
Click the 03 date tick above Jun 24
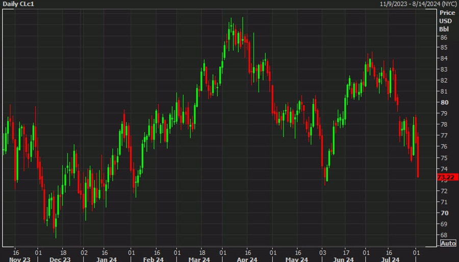[323, 253]
